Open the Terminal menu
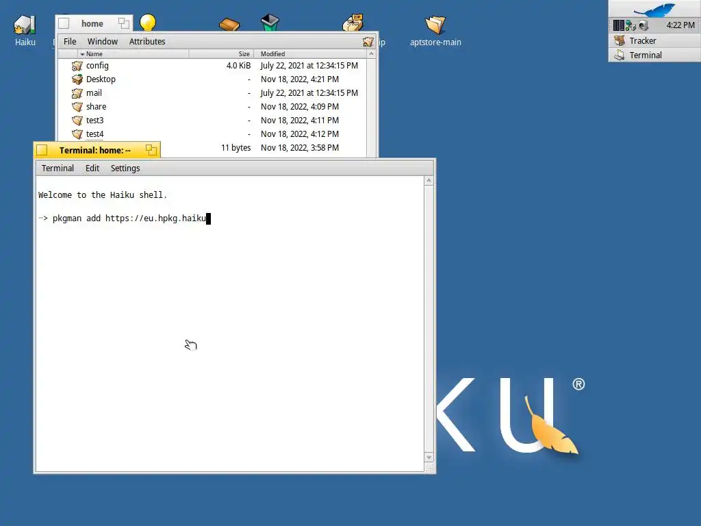The height and width of the screenshot is (526, 701). pos(58,168)
